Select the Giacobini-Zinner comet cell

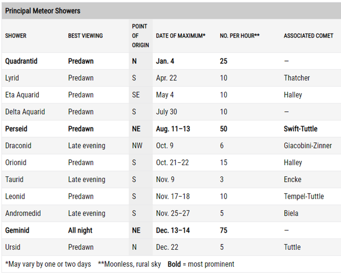tap(308, 146)
